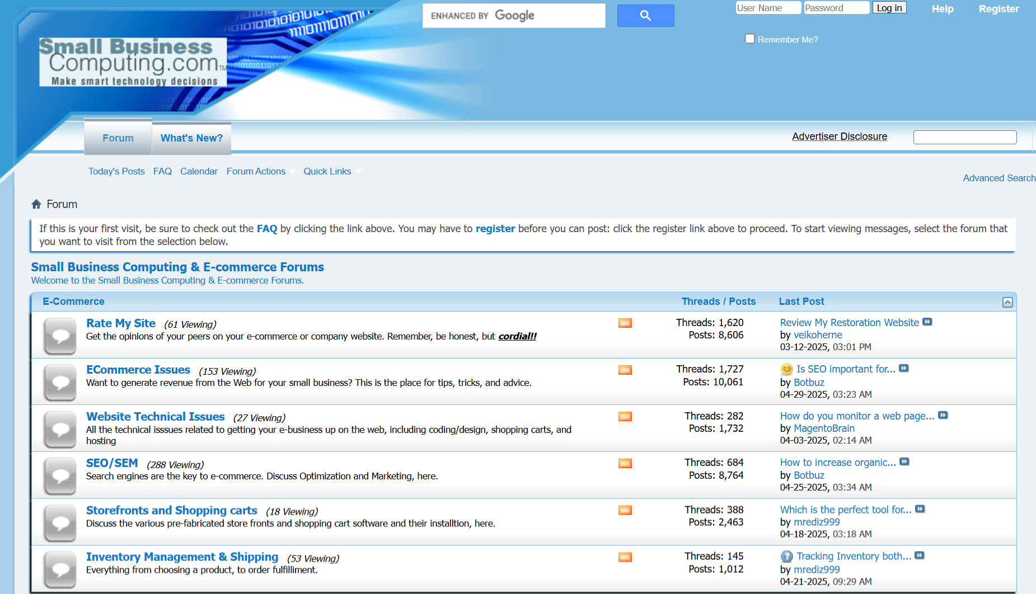Switch to the Forum tab

(118, 138)
